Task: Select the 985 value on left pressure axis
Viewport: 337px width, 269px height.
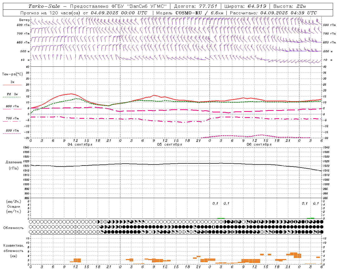Action: pyautogui.click(x=27, y=198)
